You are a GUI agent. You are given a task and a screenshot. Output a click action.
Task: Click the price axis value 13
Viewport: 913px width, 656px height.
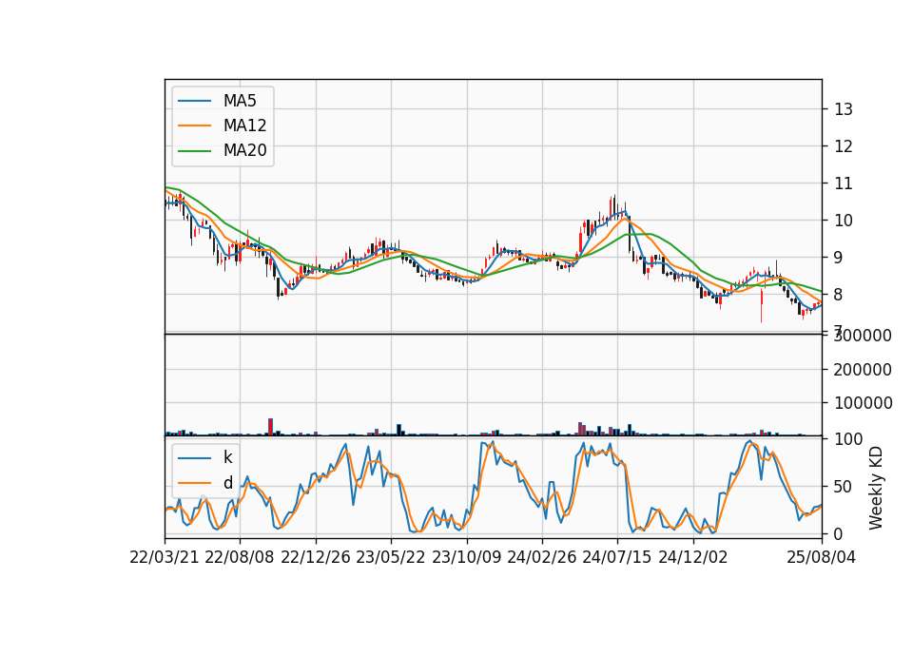[844, 109]
